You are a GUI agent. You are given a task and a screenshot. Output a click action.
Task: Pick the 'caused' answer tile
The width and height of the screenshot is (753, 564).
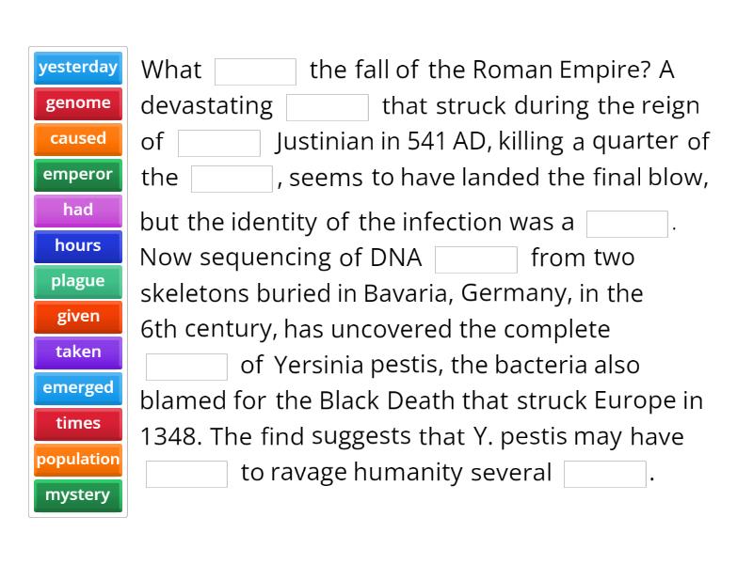click(x=77, y=138)
